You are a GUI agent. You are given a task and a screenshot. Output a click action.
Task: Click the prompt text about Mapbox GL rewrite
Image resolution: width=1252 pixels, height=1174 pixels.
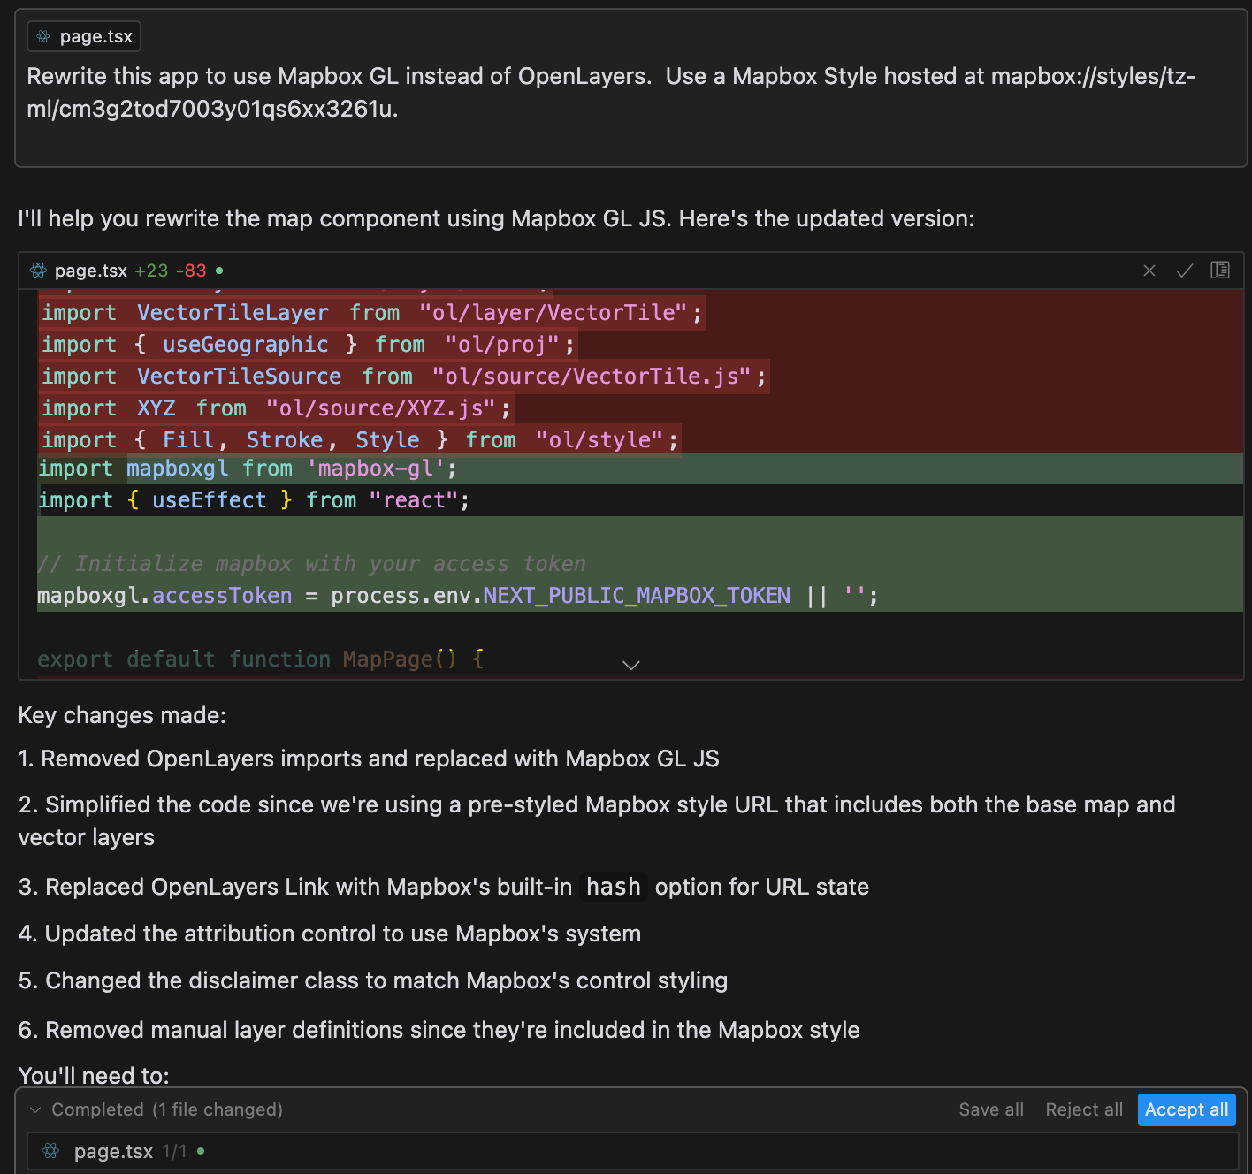point(611,92)
